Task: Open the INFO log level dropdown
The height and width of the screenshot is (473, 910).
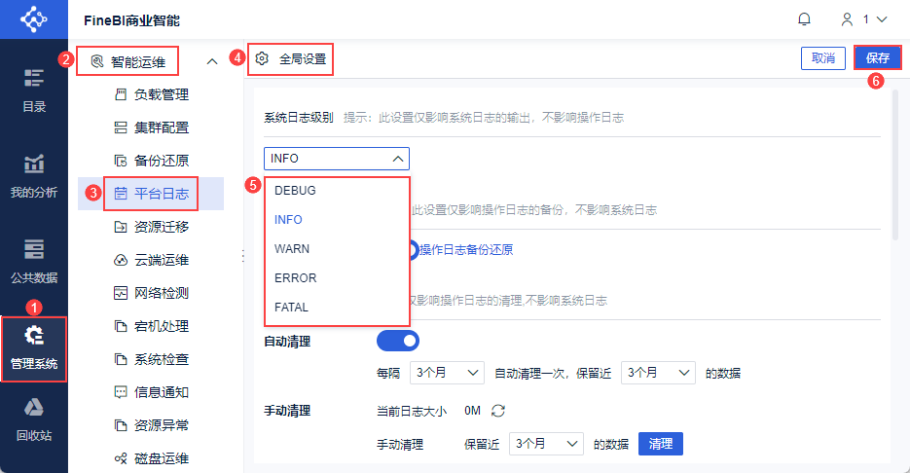Action: tap(336, 159)
